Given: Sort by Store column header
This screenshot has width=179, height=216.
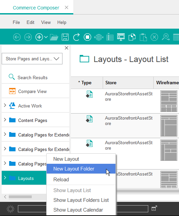Looking at the screenshot, I should tap(128, 83).
